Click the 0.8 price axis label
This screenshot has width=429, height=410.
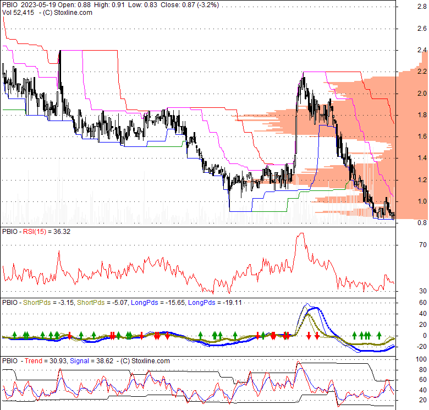422,223
